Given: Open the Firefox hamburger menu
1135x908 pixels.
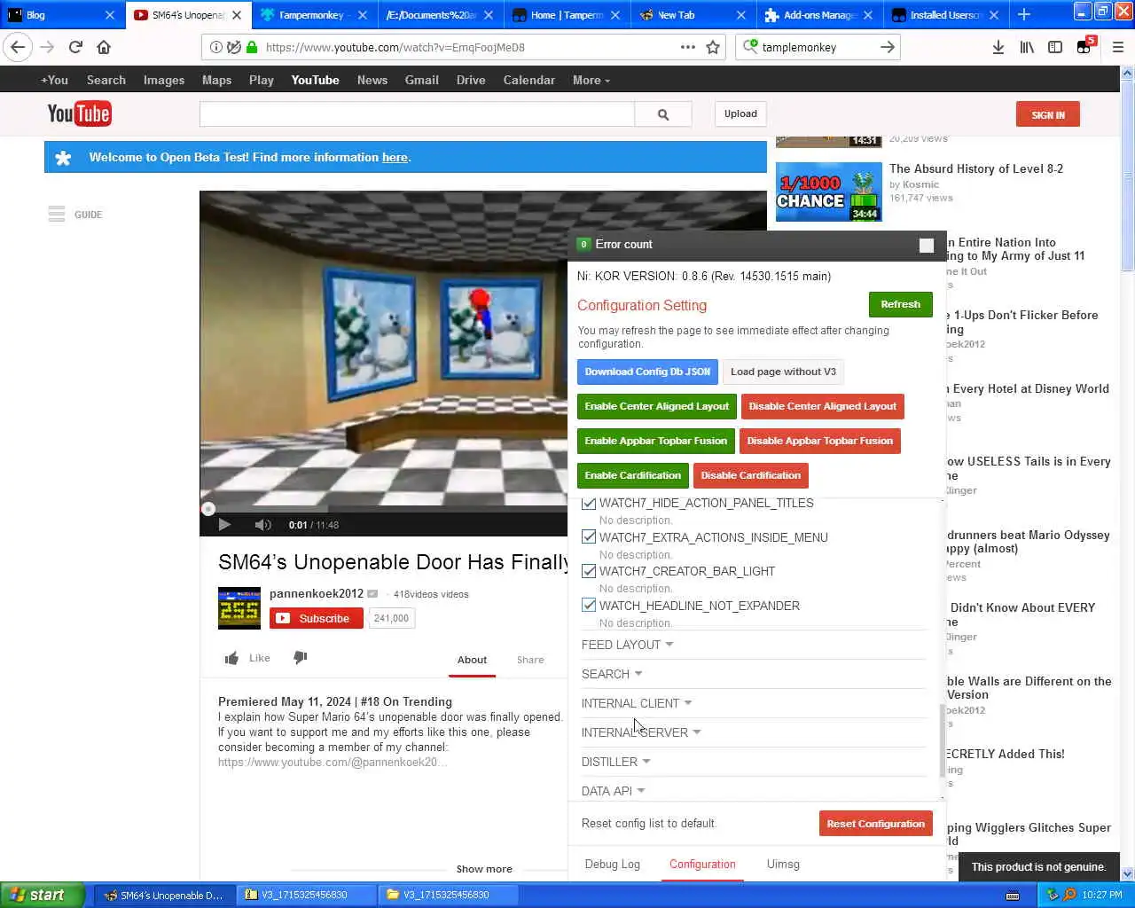Looking at the screenshot, I should coord(1118,47).
